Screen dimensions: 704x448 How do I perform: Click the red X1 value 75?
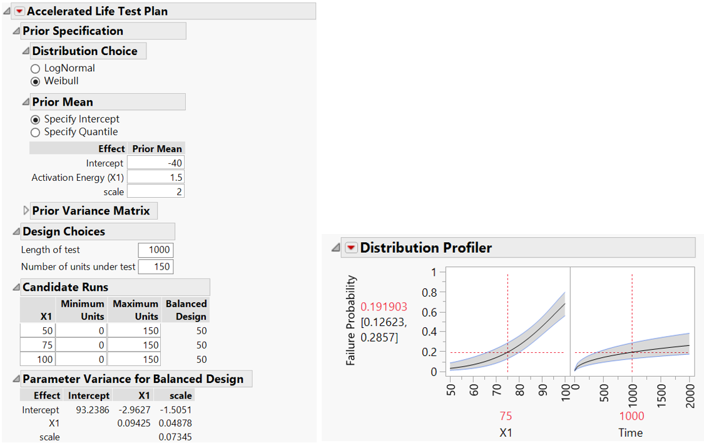(506, 416)
